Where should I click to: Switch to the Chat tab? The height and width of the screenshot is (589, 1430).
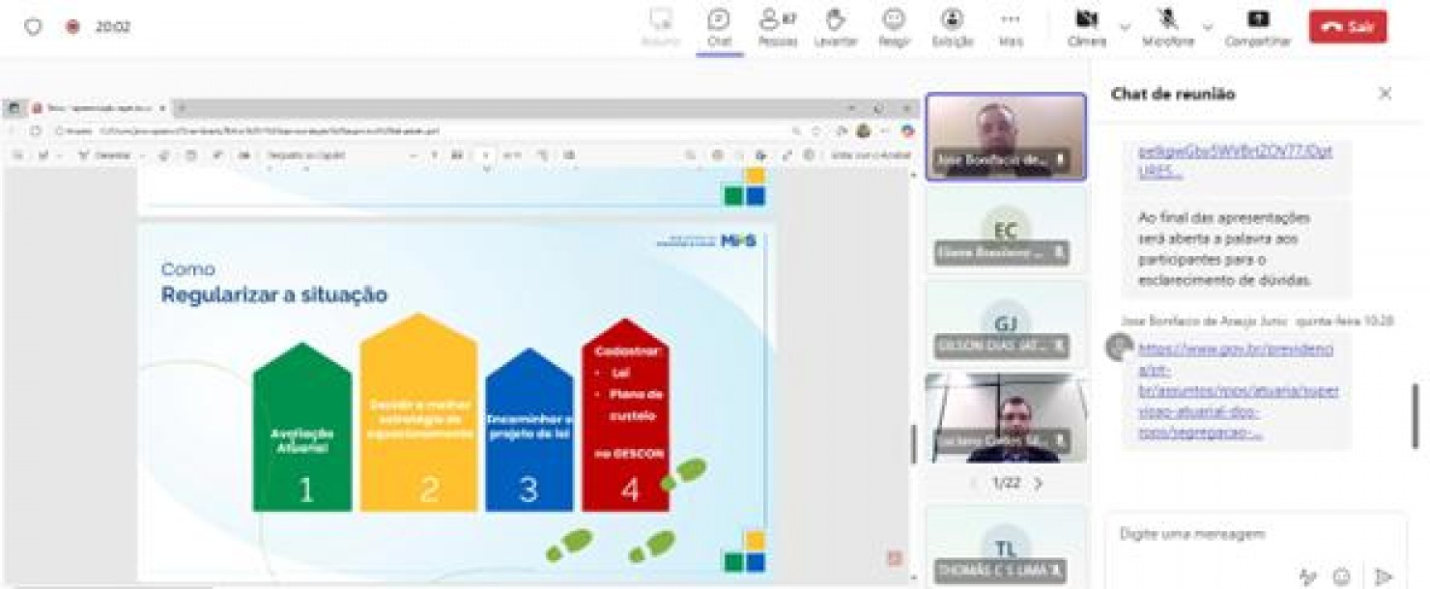tap(719, 26)
